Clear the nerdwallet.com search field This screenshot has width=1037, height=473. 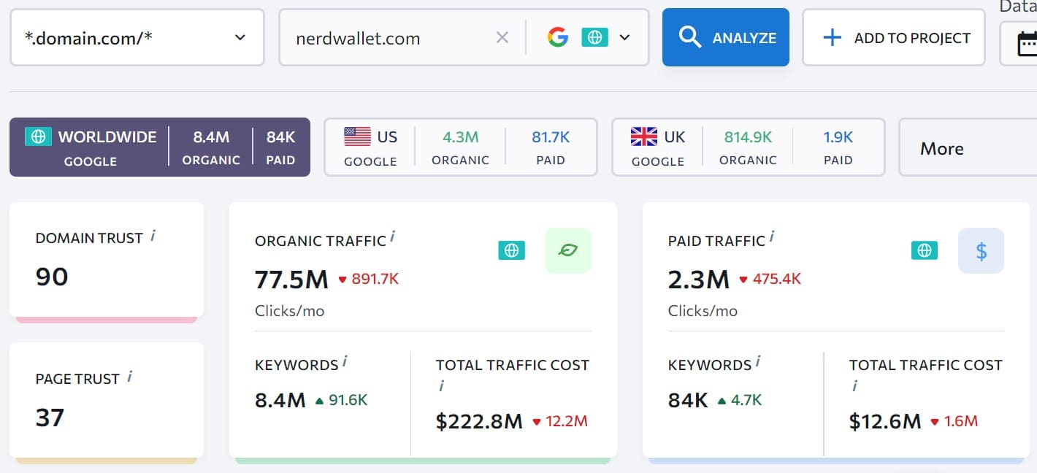[x=502, y=38]
